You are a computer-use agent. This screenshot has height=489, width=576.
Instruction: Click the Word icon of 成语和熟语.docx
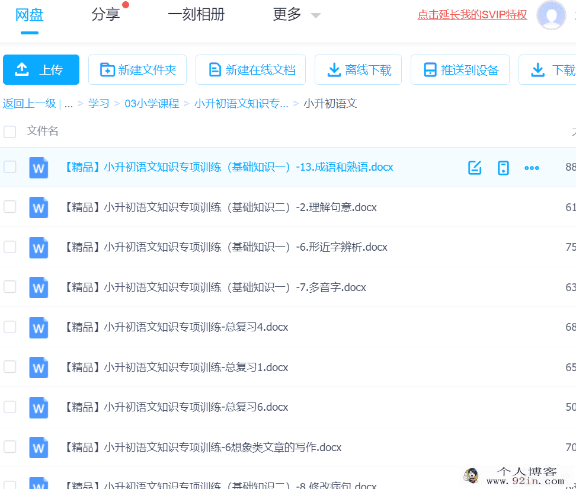(39, 168)
